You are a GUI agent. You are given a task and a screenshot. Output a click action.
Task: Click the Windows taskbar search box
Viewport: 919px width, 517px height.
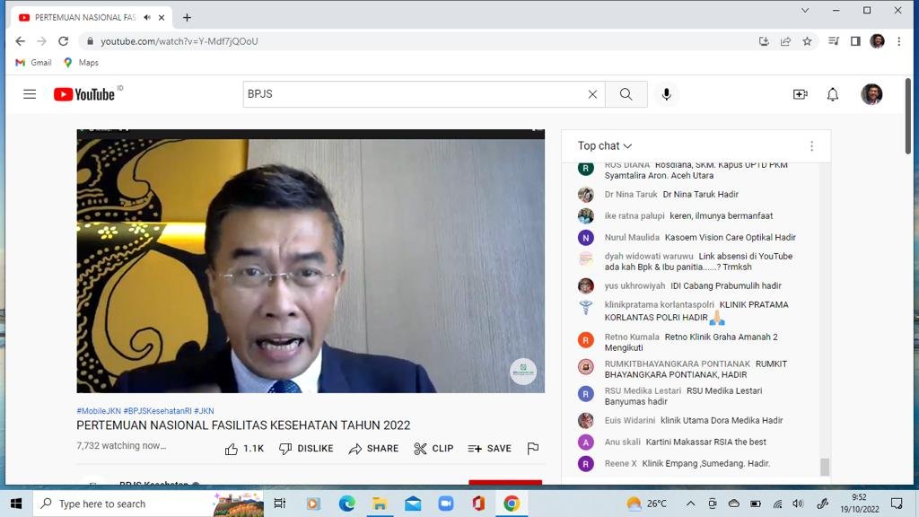(148, 504)
